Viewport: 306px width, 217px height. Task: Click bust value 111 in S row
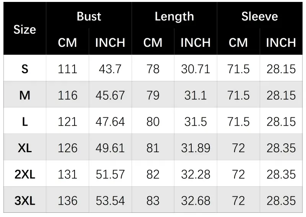pos(67,69)
